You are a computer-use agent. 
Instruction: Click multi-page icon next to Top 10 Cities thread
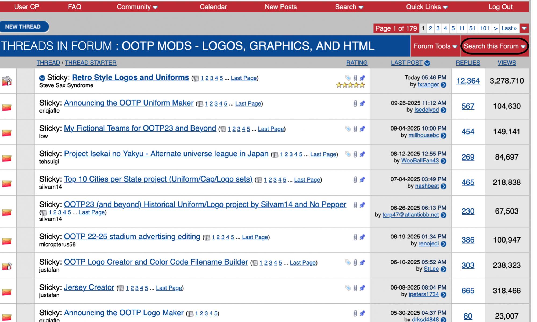[x=259, y=180]
